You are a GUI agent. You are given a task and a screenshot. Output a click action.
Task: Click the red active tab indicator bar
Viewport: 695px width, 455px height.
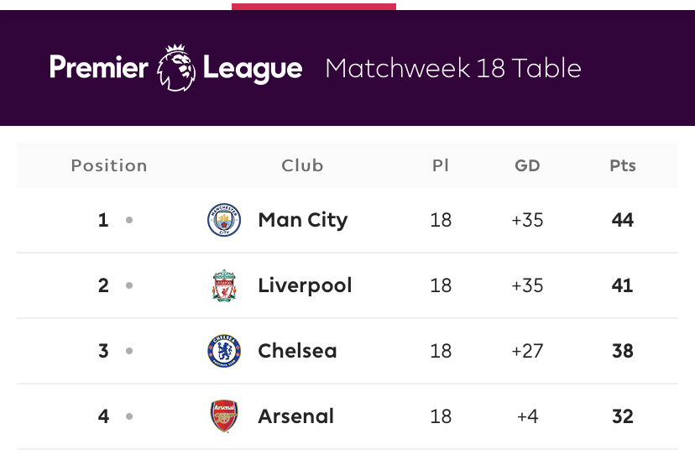tap(313, 6)
